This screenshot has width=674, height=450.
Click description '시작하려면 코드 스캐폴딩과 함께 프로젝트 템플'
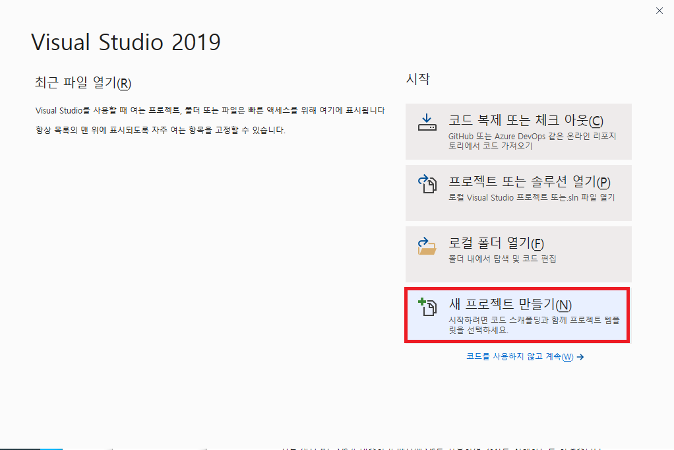534,320
